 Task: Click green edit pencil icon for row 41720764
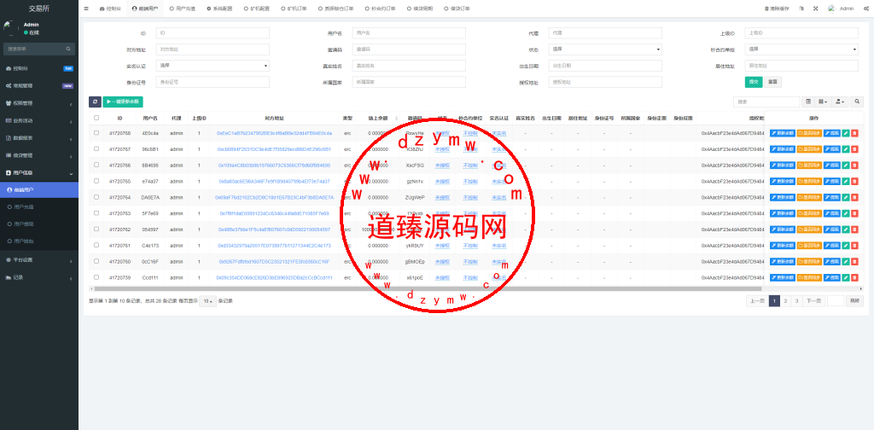(845, 198)
